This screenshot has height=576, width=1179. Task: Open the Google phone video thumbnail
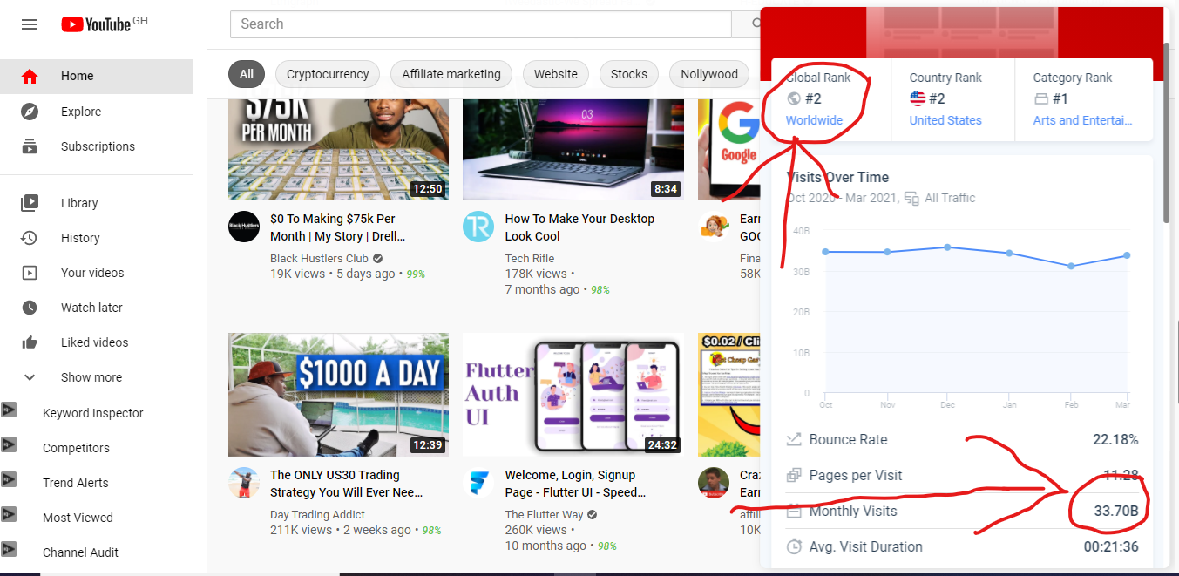coord(729,150)
